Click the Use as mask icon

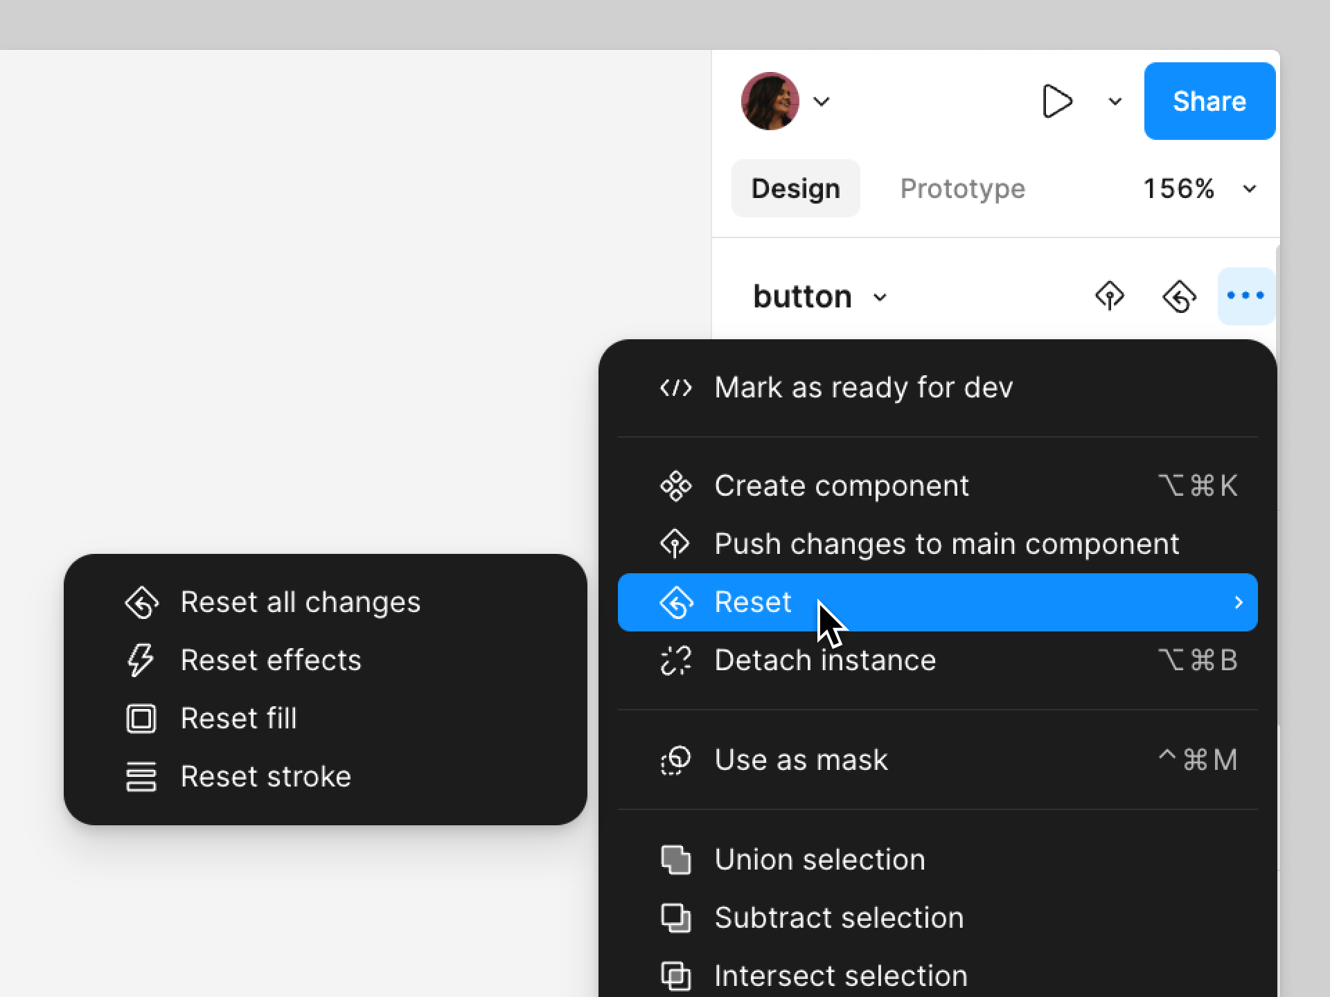(675, 760)
